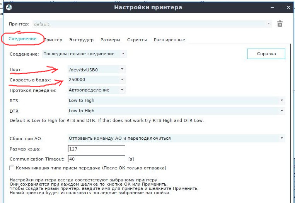
Task: Select the Расширенные tab
Action: (169, 40)
